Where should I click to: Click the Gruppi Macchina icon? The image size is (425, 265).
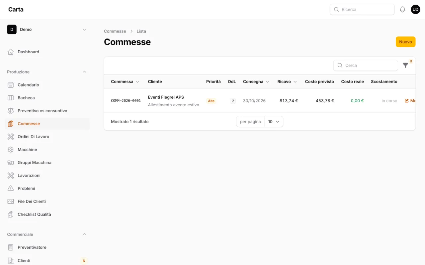pos(11,163)
